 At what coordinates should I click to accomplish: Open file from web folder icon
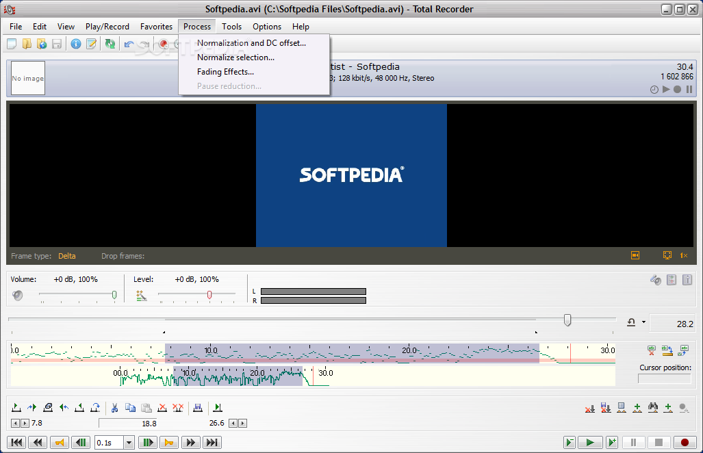[x=42, y=44]
